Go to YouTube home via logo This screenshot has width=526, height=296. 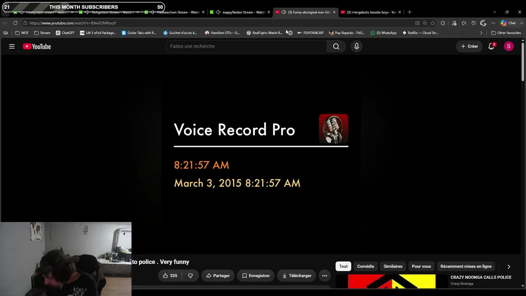[x=37, y=46]
